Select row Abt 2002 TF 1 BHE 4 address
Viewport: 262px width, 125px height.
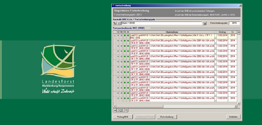[172, 73]
